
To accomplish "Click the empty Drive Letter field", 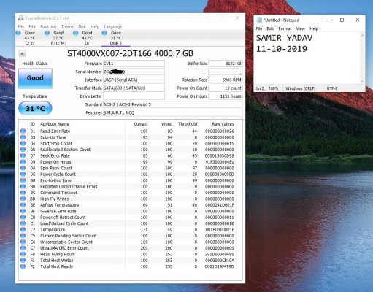I will (x=134, y=96).
